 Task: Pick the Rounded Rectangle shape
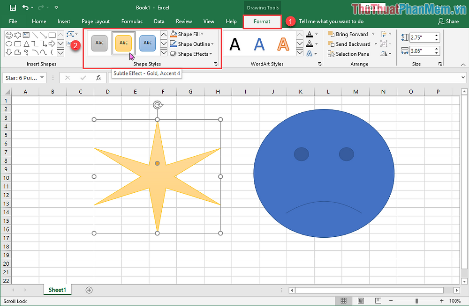click(x=18, y=44)
